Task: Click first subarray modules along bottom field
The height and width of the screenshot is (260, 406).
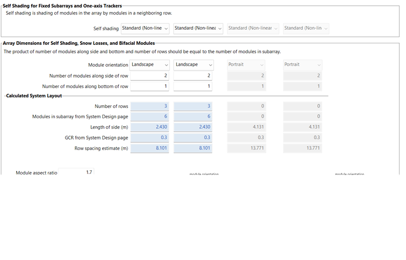Action: click(x=150, y=86)
